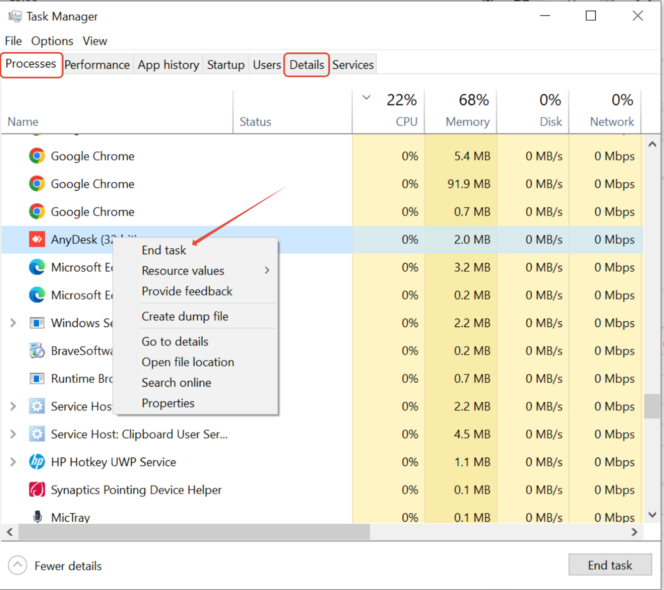Click the vertical scrollbar up arrow

pos(652,144)
